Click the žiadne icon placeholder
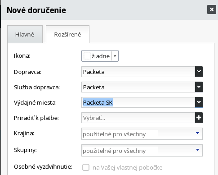218x175 pixels. coord(87,56)
